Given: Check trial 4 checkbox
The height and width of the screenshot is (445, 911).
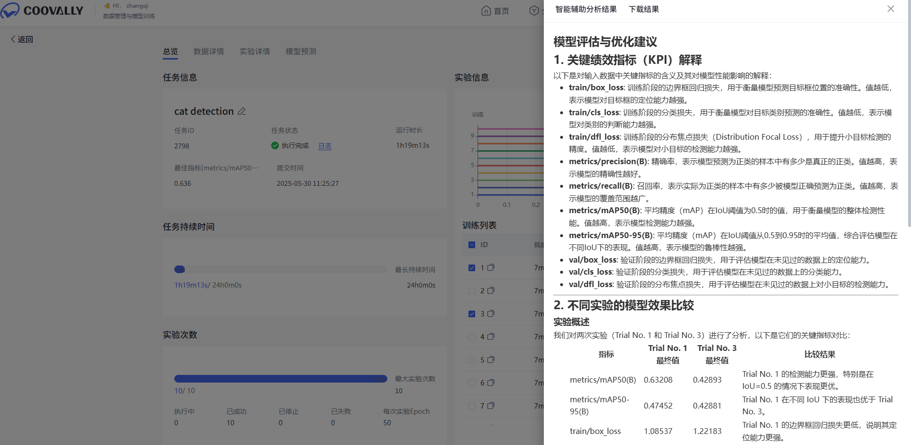Looking at the screenshot, I should click(x=472, y=337).
